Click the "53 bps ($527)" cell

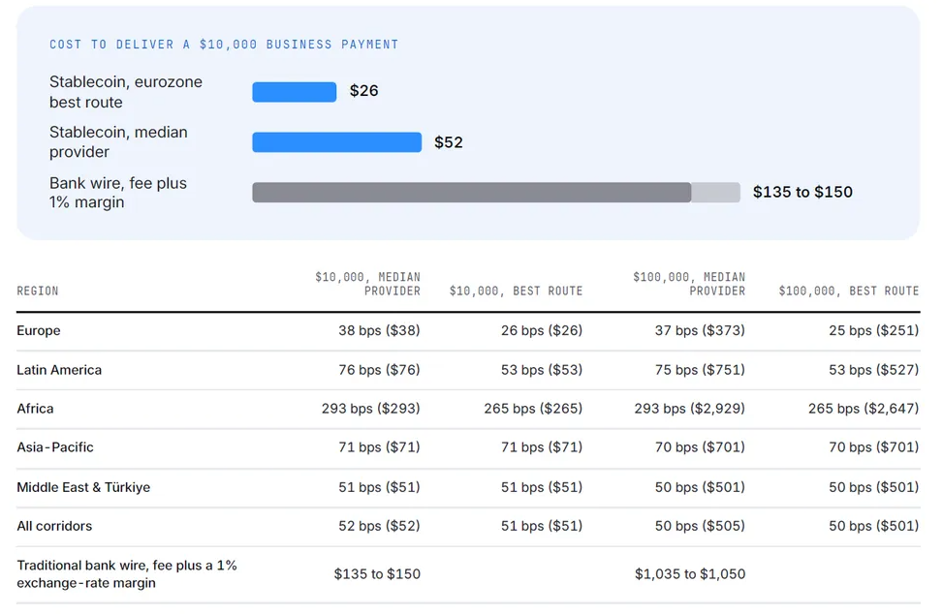[874, 370]
